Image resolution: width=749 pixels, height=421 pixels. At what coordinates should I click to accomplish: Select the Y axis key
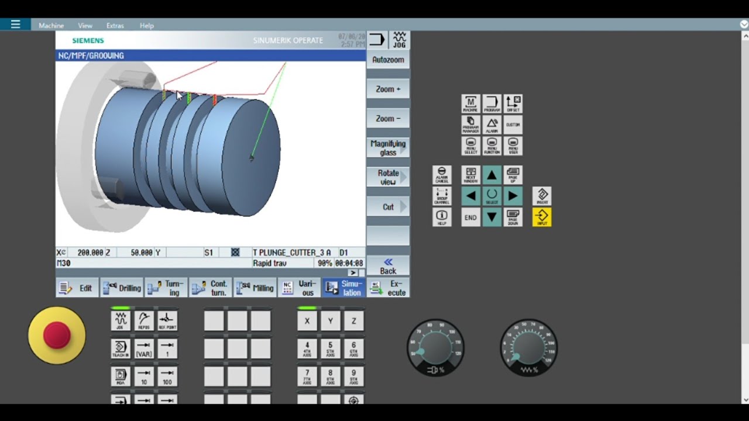331,320
